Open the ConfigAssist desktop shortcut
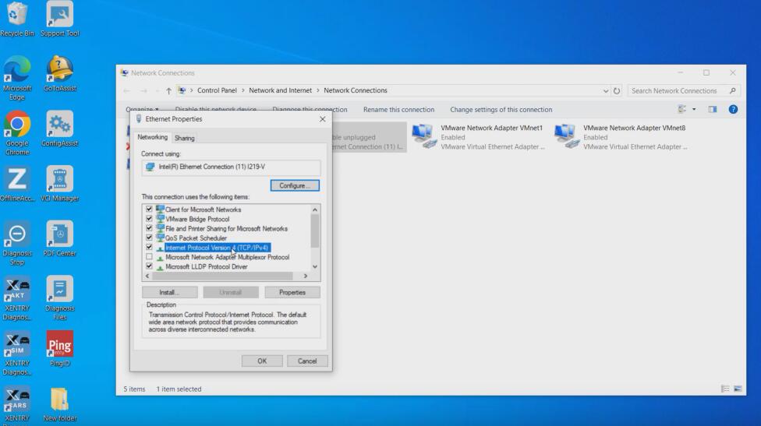This screenshot has width=761, height=426. (60, 129)
